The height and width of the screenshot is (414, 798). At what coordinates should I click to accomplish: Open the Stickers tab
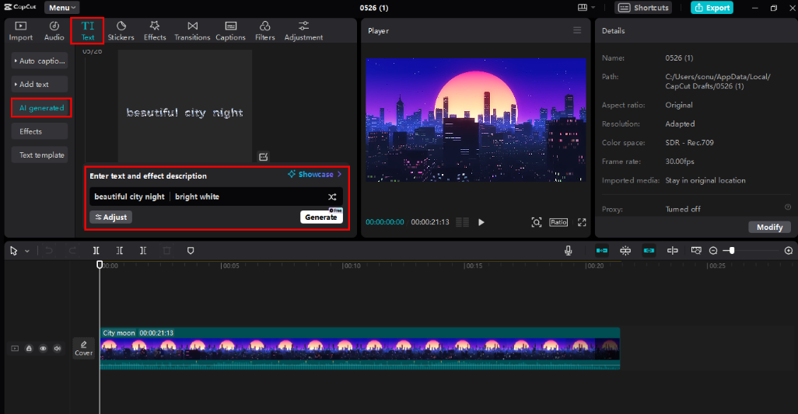(121, 31)
